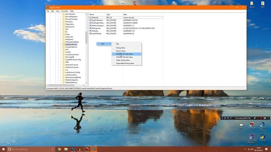This screenshot has height=152, width=271.
Task: Expand the Keyboard Layout key
Action: 61,65
